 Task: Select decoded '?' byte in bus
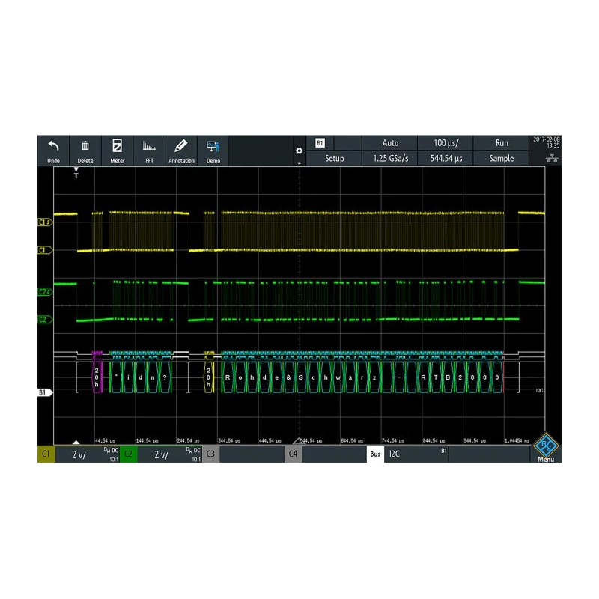click(165, 377)
